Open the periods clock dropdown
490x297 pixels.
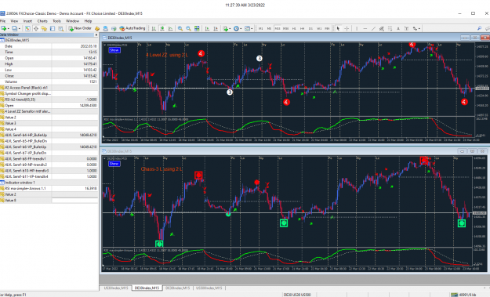241,28
